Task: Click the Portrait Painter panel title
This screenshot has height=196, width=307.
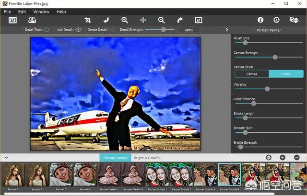Action: [269, 30]
